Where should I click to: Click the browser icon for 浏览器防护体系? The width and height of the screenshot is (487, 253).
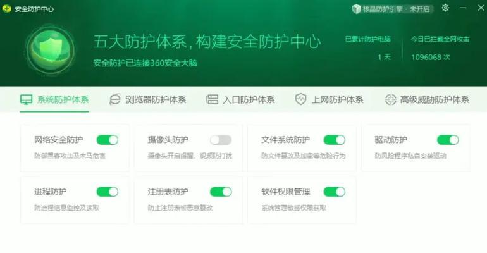(115, 100)
